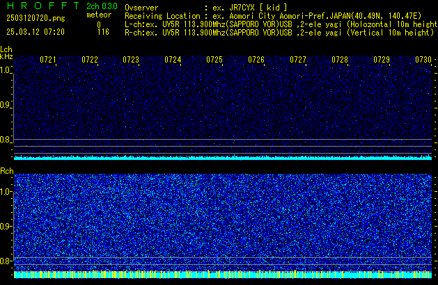Click the HROFFT title text
438x285 pixels.
click(x=43, y=6)
